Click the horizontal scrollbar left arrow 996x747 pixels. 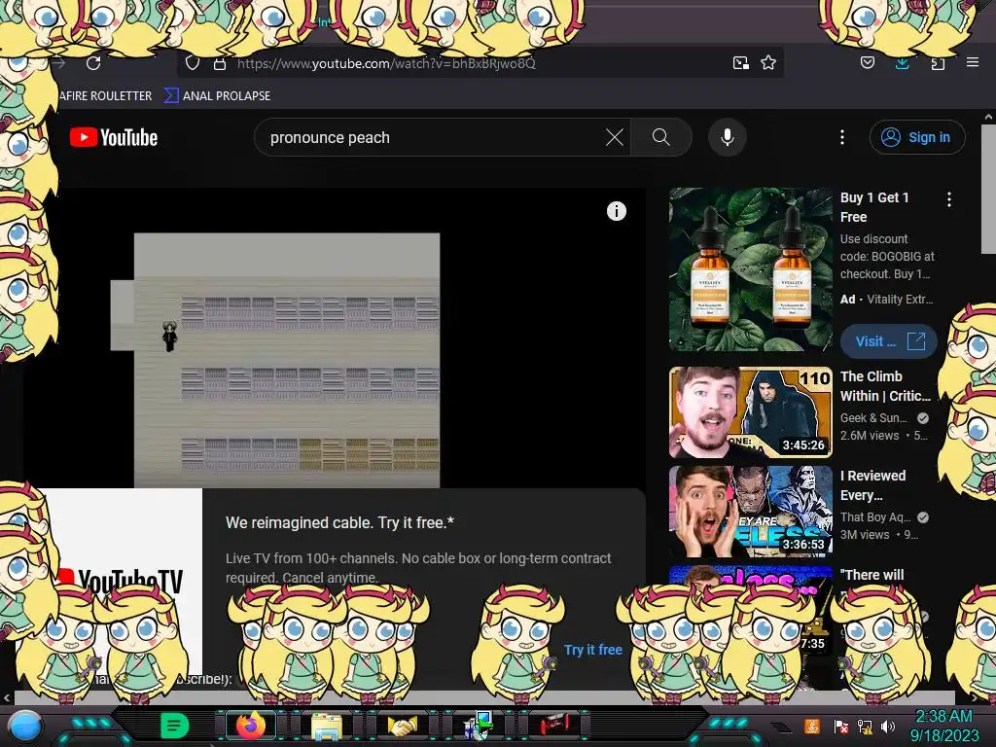(x=7, y=697)
